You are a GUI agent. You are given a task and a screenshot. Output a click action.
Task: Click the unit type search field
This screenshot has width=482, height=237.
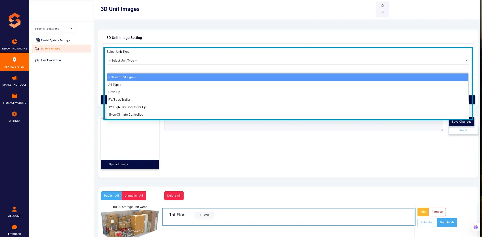(288, 69)
